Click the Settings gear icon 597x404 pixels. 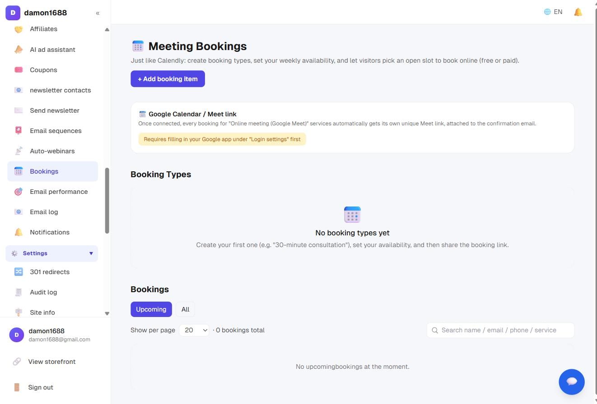14,253
